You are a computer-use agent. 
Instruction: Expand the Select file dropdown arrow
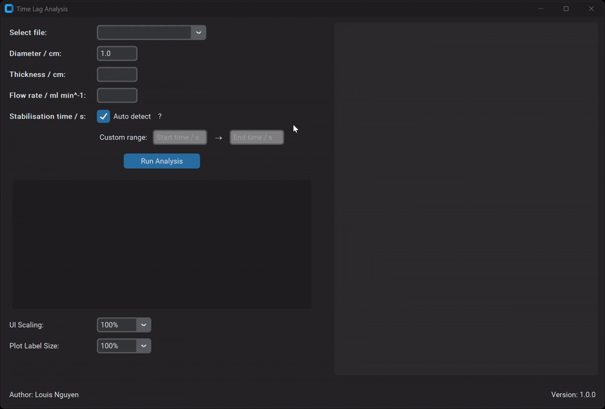coord(198,33)
